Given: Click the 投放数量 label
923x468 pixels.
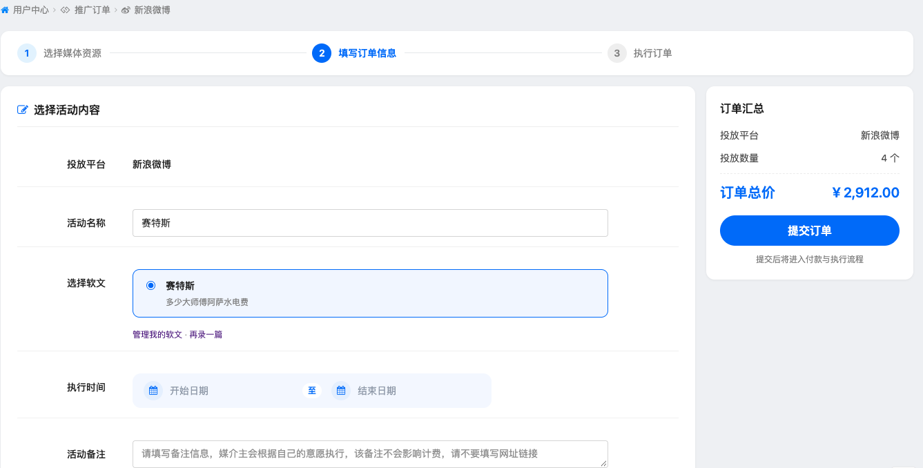Looking at the screenshot, I should click(739, 158).
